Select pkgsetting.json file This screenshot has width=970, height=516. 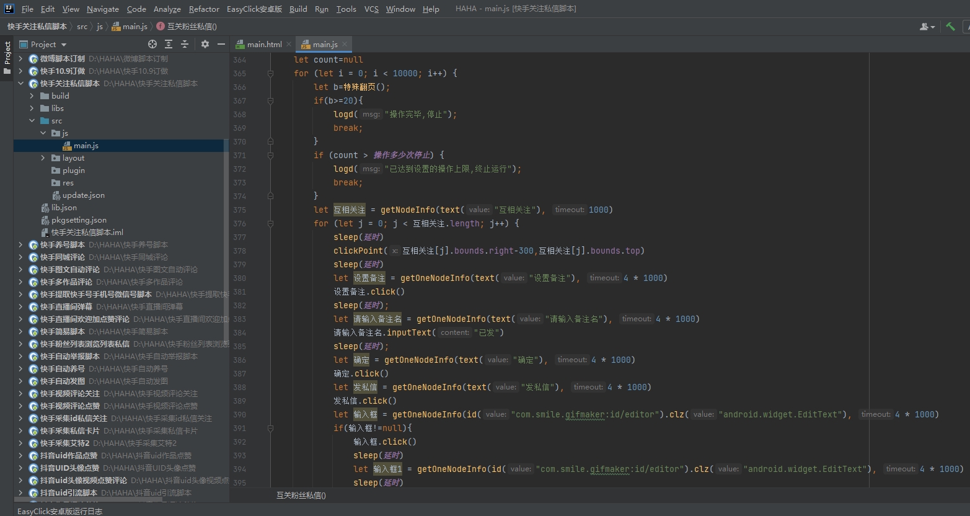(79, 220)
